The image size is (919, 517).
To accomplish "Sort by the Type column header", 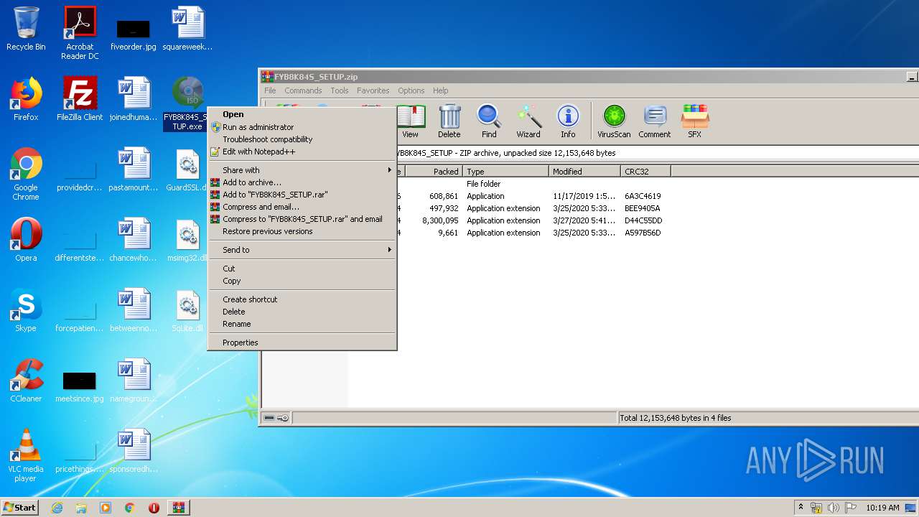I will click(x=506, y=172).
